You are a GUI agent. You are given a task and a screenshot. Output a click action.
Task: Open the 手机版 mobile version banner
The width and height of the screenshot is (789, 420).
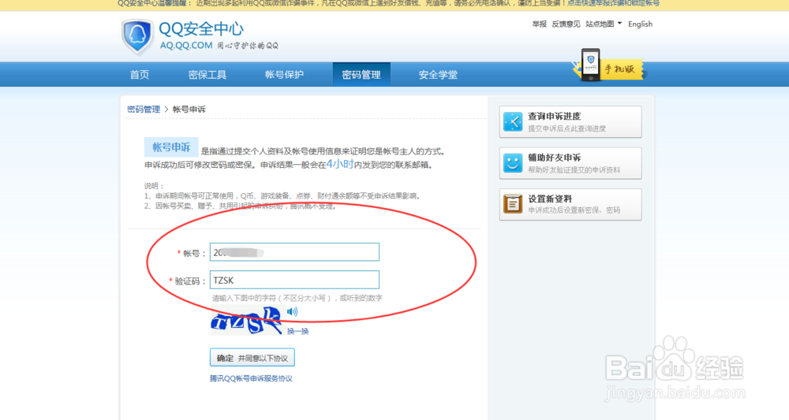pos(610,66)
